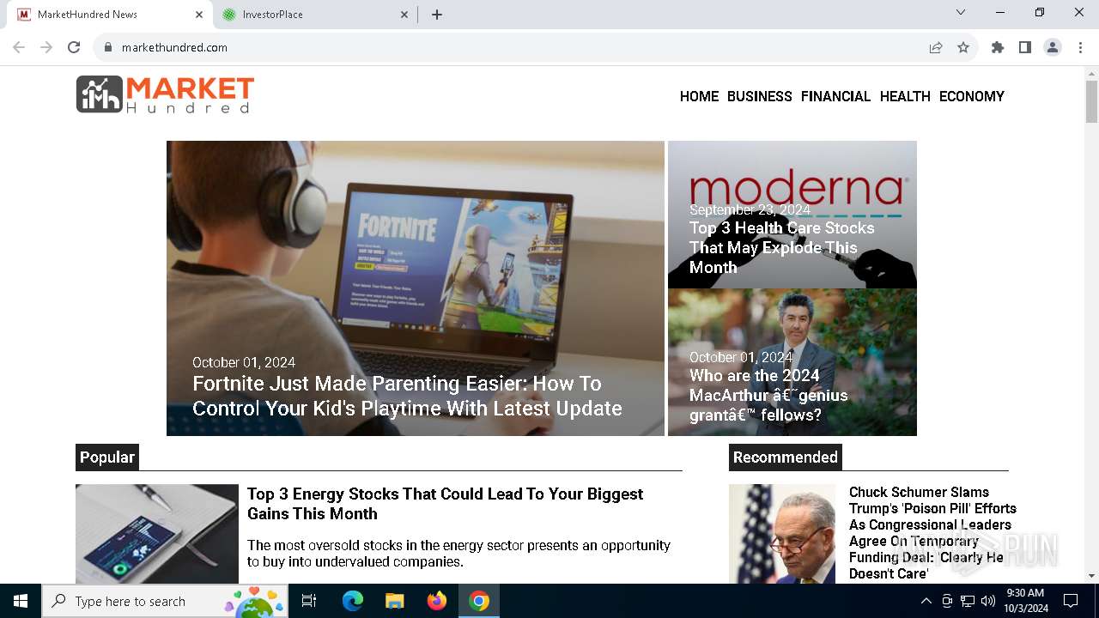1099x618 pixels.
Task: Open the HOME menu item
Action: pyautogui.click(x=699, y=96)
